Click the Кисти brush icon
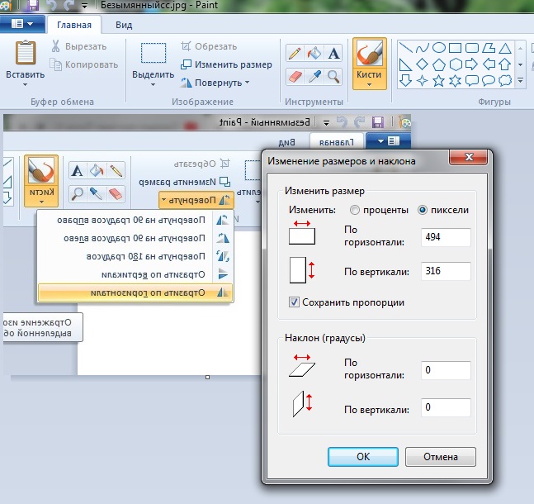The image size is (534, 504). [x=369, y=53]
